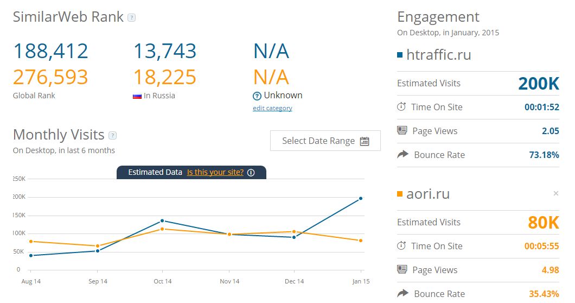Click page views value 2.05
Viewport: 575px width, 303px height.
coord(551,131)
